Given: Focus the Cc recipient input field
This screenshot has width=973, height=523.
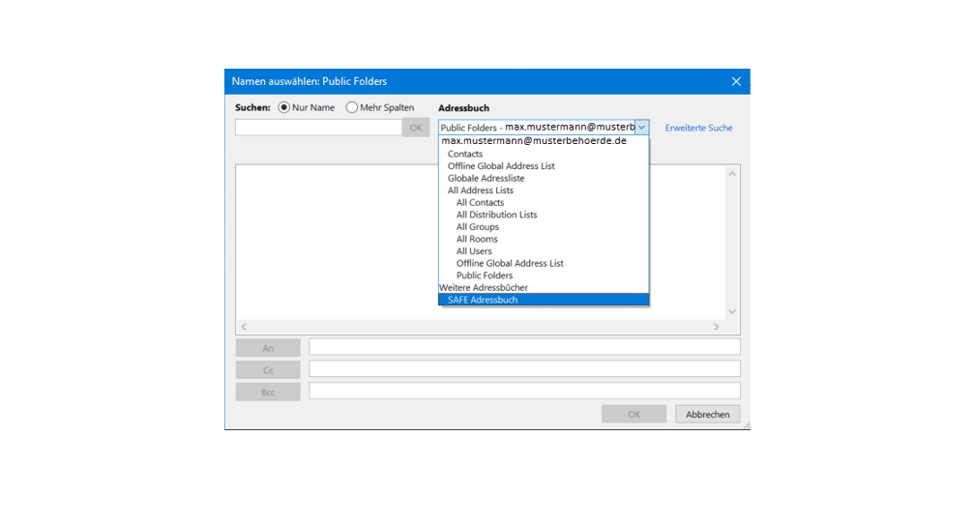Looking at the screenshot, I should click(524, 369).
